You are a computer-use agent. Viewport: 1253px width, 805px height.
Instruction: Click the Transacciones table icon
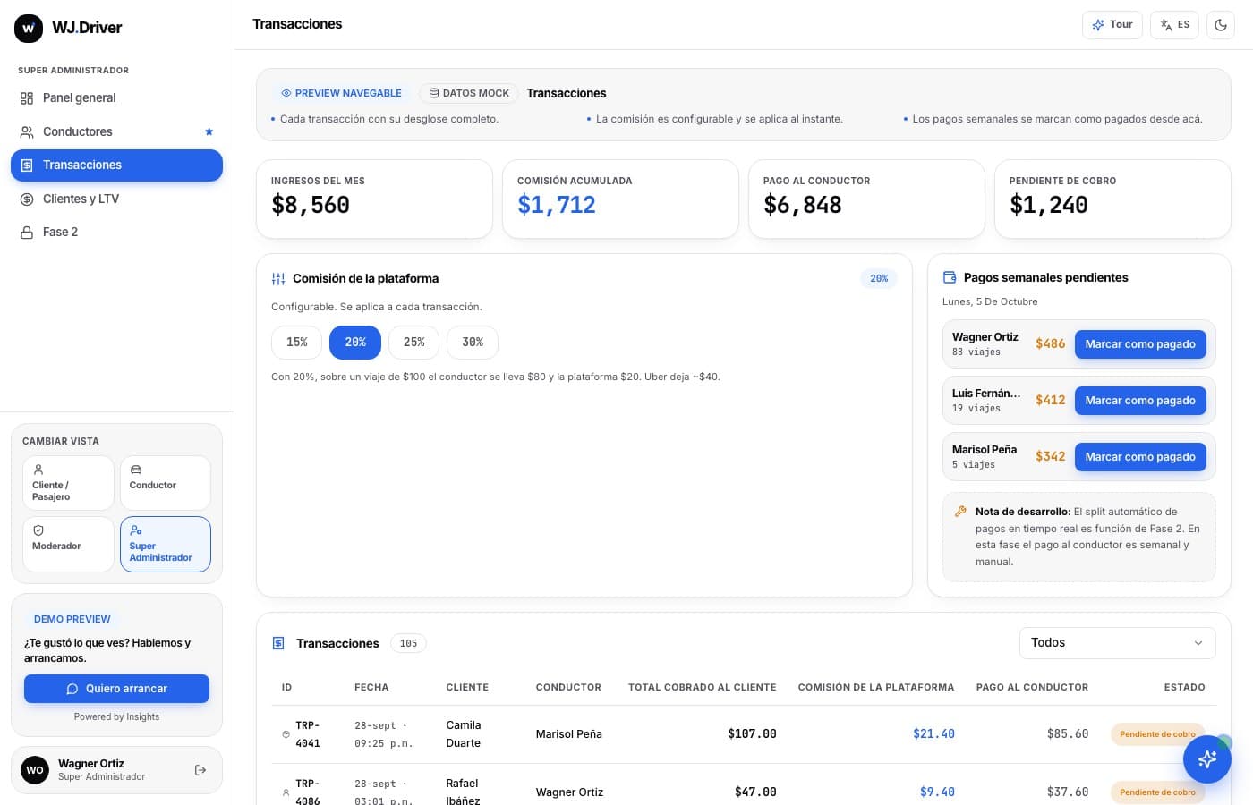278,643
